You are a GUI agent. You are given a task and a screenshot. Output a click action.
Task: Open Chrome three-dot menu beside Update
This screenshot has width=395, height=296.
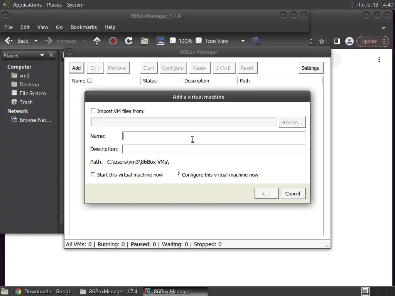point(384,41)
